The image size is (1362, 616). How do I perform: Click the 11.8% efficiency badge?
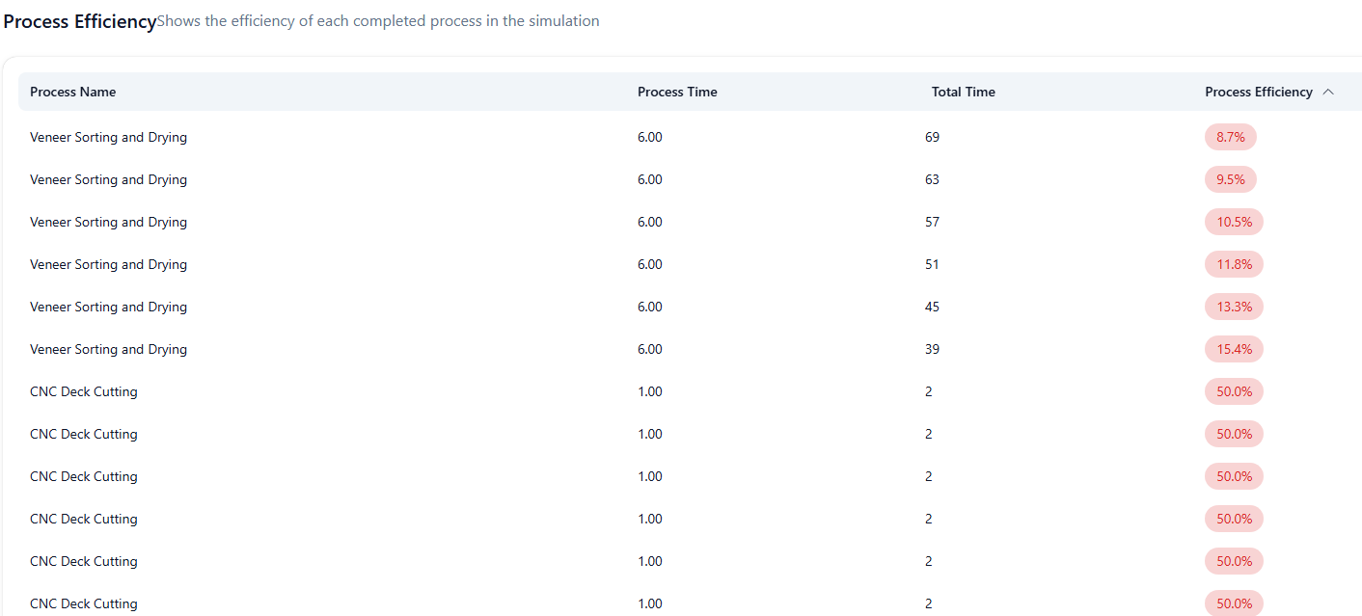[x=1234, y=264]
